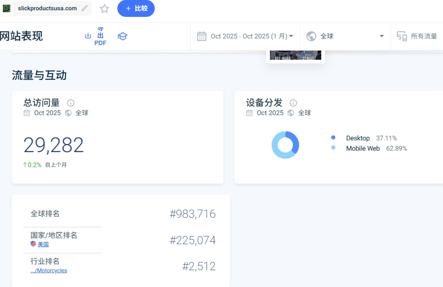Open the graduation cap learning icon
The height and width of the screenshot is (287, 443).
tap(122, 36)
